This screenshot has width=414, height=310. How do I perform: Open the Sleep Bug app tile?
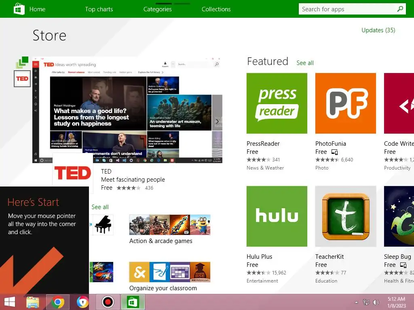[399, 216]
